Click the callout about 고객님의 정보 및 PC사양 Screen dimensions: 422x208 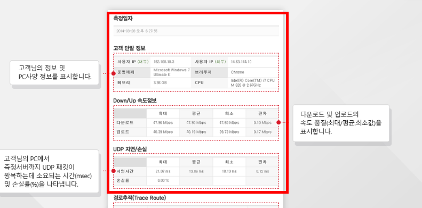pos(54,72)
